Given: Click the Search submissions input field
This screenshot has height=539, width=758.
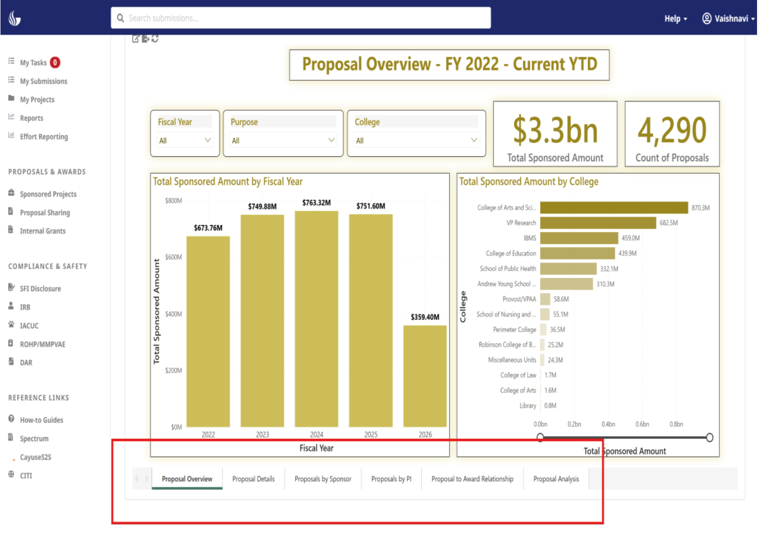Looking at the screenshot, I should click(x=301, y=18).
